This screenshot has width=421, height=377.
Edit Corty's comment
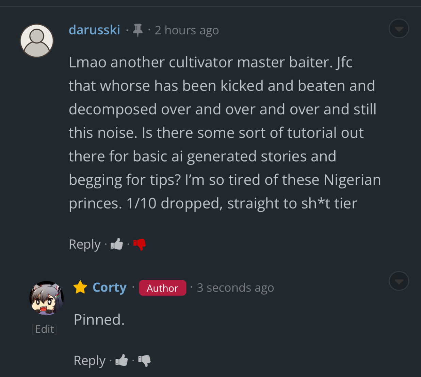click(x=45, y=329)
